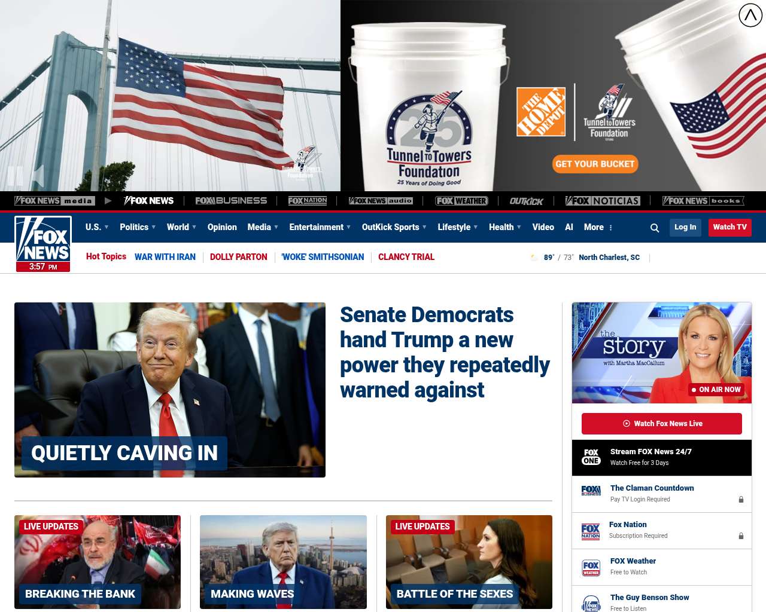Click the LIVE UPDATES tag on BATTLE OF THE SEXES

point(422,527)
